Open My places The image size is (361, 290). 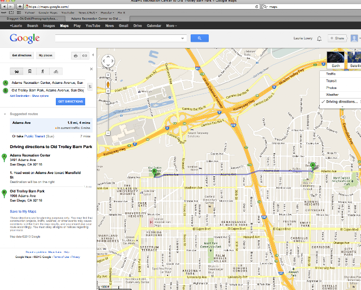[45, 55]
